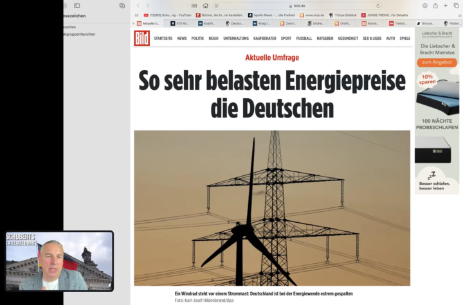
Task: Open the downloads icon
Action: click(x=426, y=6)
